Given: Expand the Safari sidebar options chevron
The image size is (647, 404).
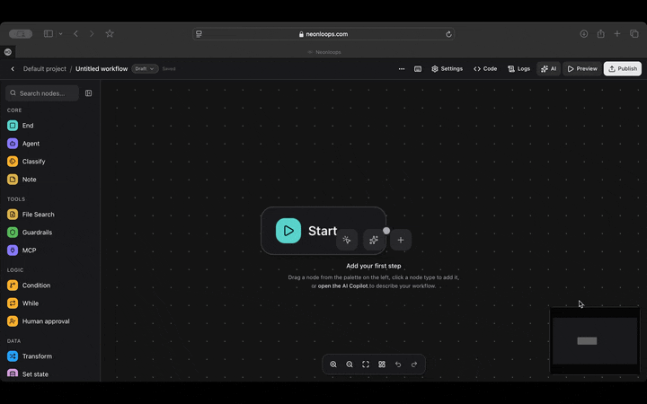Looking at the screenshot, I should (x=61, y=34).
